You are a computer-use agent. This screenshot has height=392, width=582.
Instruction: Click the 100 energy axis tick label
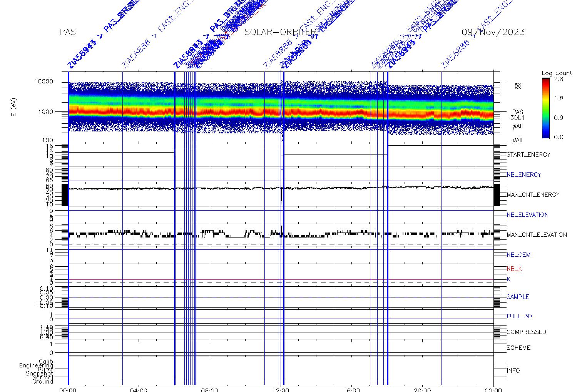(47, 141)
